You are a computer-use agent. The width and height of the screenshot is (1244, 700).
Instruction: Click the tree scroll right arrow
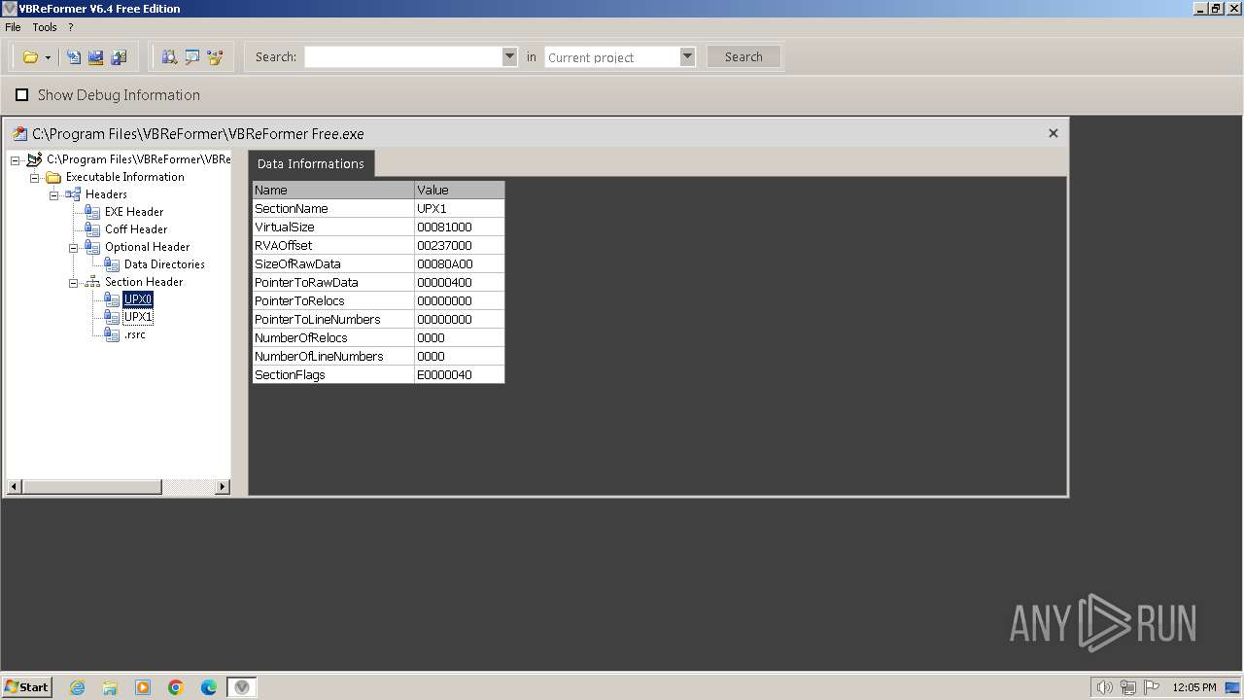tap(223, 486)
